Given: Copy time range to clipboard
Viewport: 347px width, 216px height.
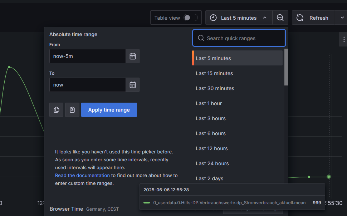Looking at the screenshot, I should click(x=57, y=110).
